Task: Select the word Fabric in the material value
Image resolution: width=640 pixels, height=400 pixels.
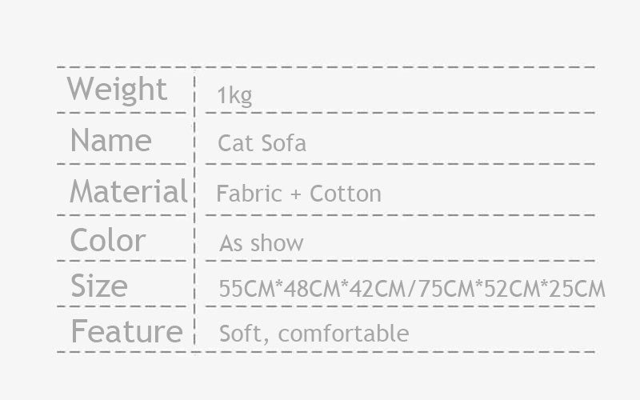Action: click(x=247, y=194)
